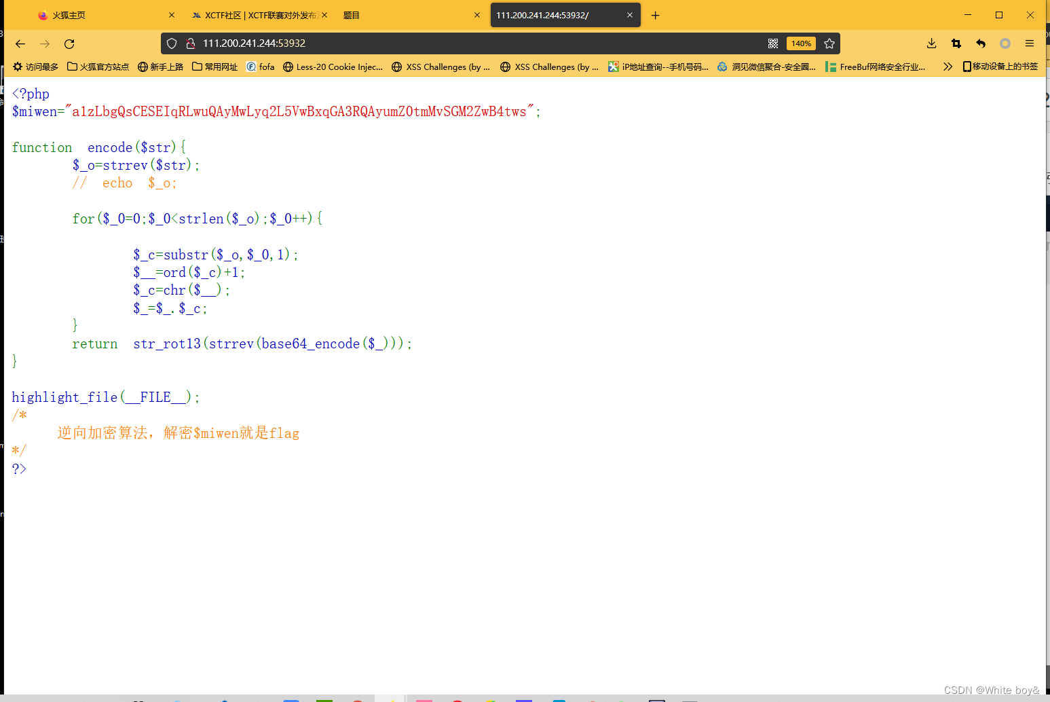Open the Firefox application menu
The width and height of the screenshot is (1050, 702).
1030,43
